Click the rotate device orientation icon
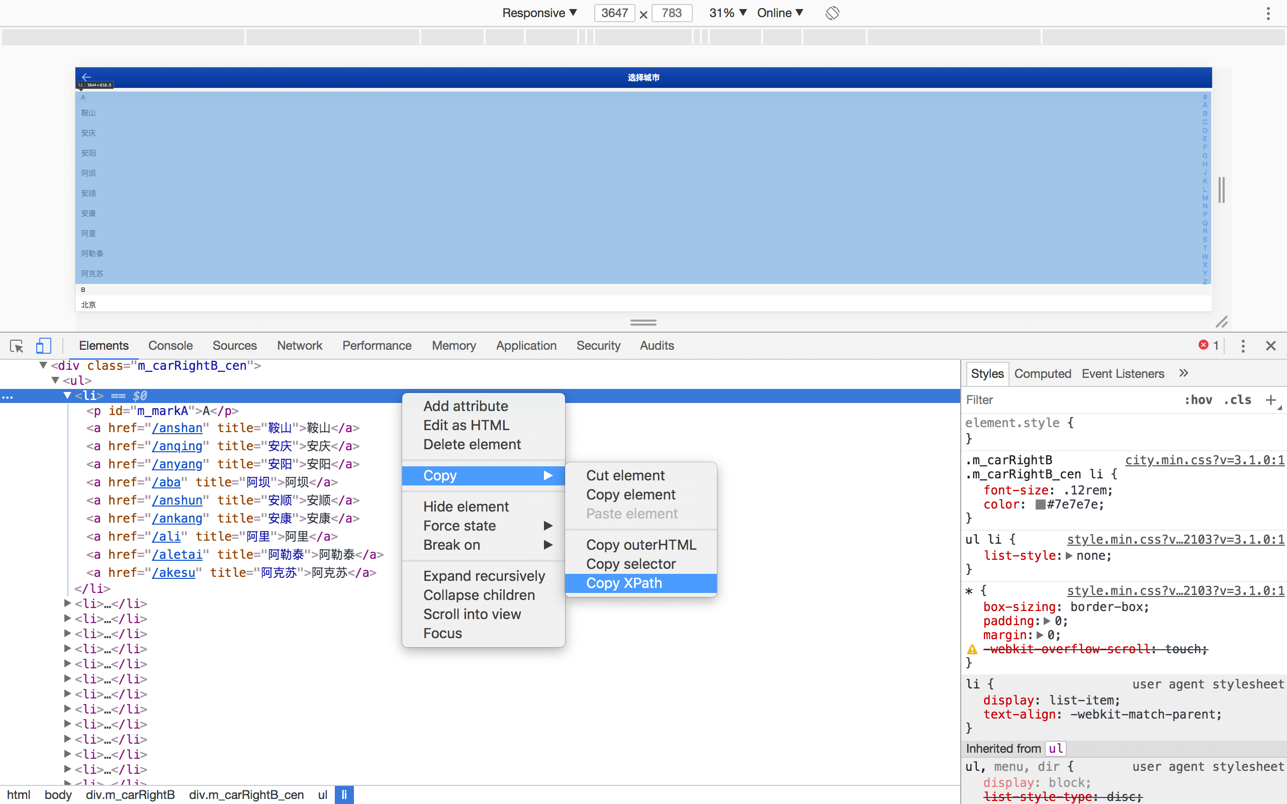This screenshot has height=804, width=1287. tap(833, 13)
